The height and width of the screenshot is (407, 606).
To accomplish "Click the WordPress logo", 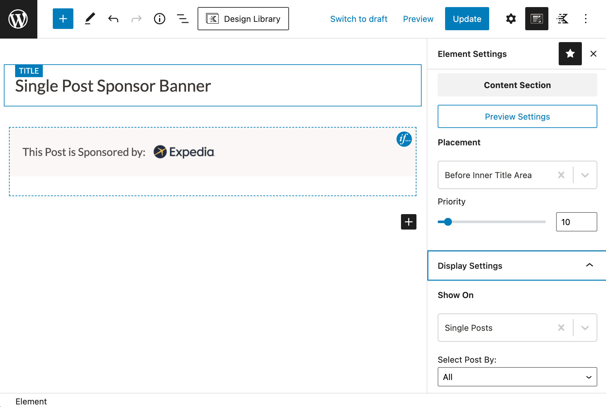I will [x=18, y=19].
